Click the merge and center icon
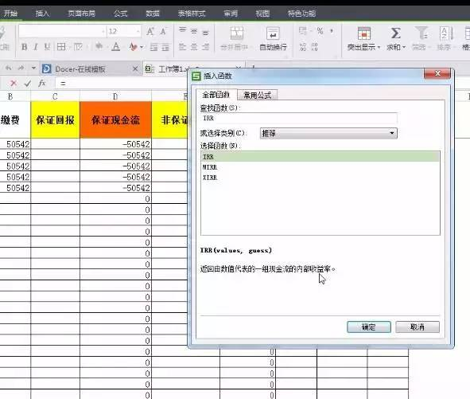Image resolution: width=470 pixels, height=399 pixels. [237, 33]
